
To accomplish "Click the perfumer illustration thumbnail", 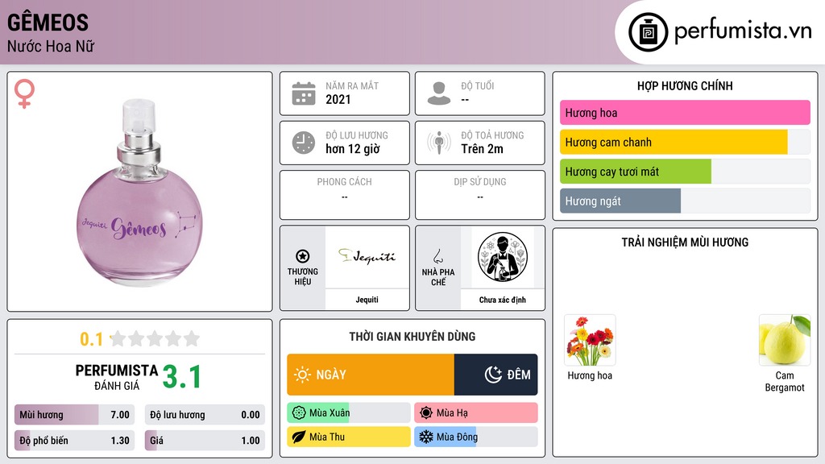I will click(503, 257).
